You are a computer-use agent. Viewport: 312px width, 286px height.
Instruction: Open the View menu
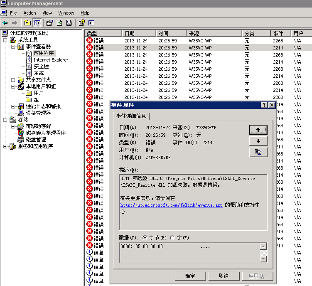(x=47, y=13)
